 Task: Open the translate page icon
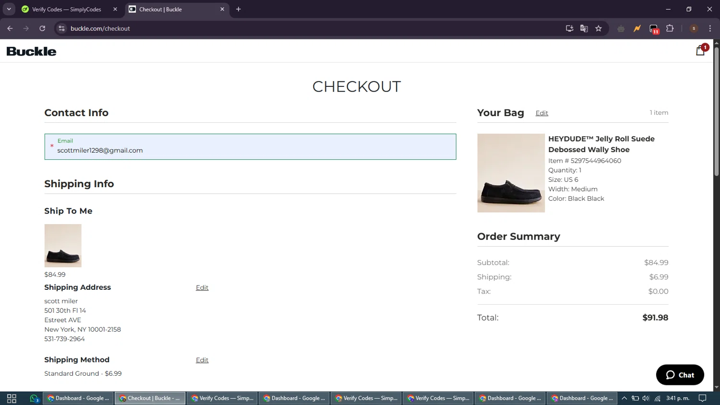pos(584,28)
